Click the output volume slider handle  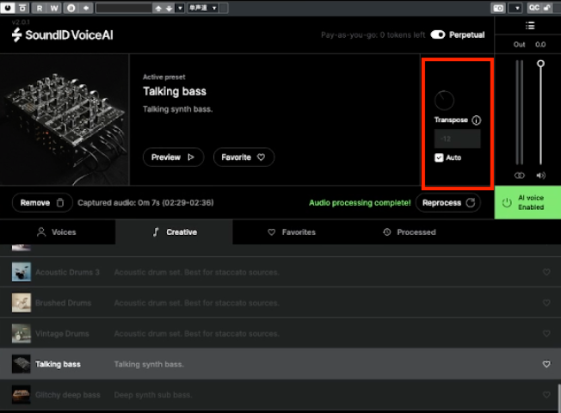click(x=540, y=64)
